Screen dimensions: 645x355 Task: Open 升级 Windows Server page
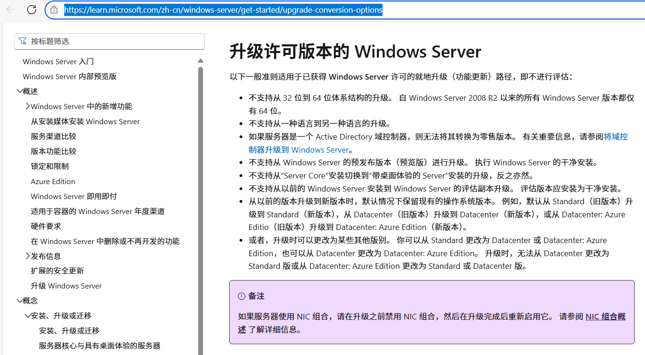pos(66,286)
